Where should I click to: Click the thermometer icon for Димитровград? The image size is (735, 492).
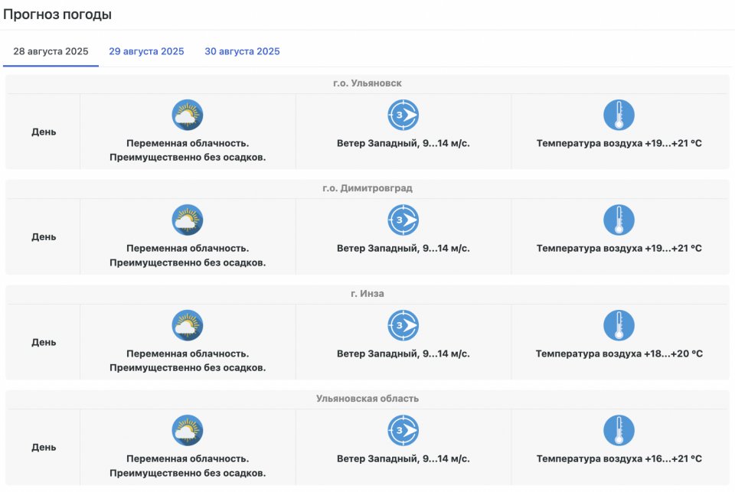[619, 220]
